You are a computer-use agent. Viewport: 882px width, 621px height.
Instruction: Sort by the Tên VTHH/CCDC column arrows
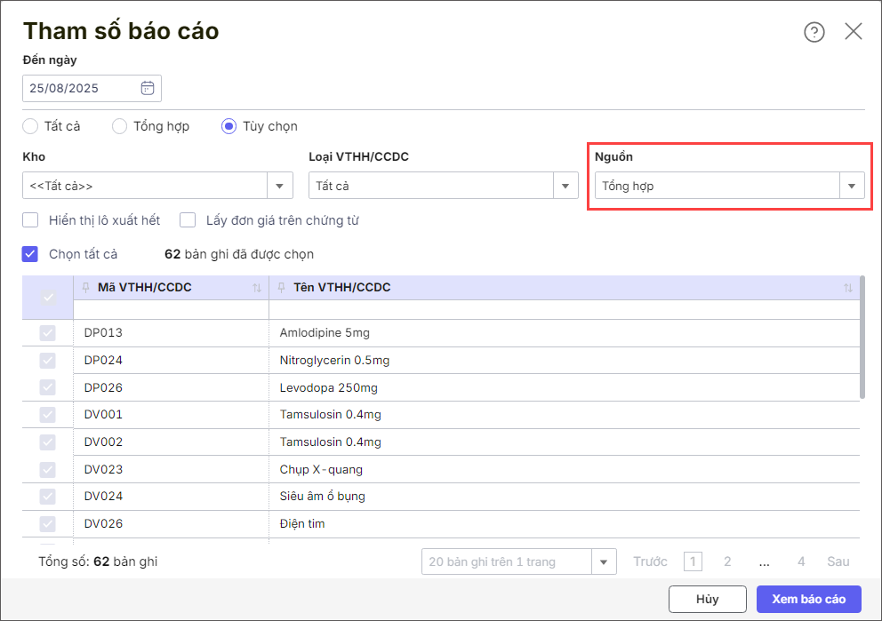click(x=848, y=288)
